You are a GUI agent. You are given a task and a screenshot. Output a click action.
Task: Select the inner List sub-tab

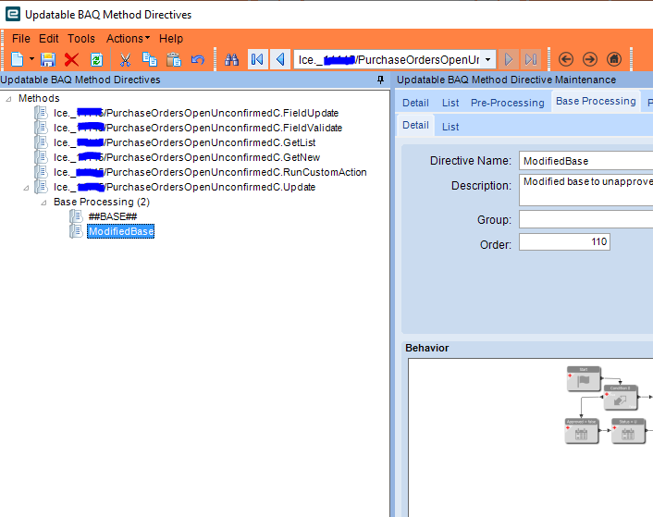tap(450, 127)
